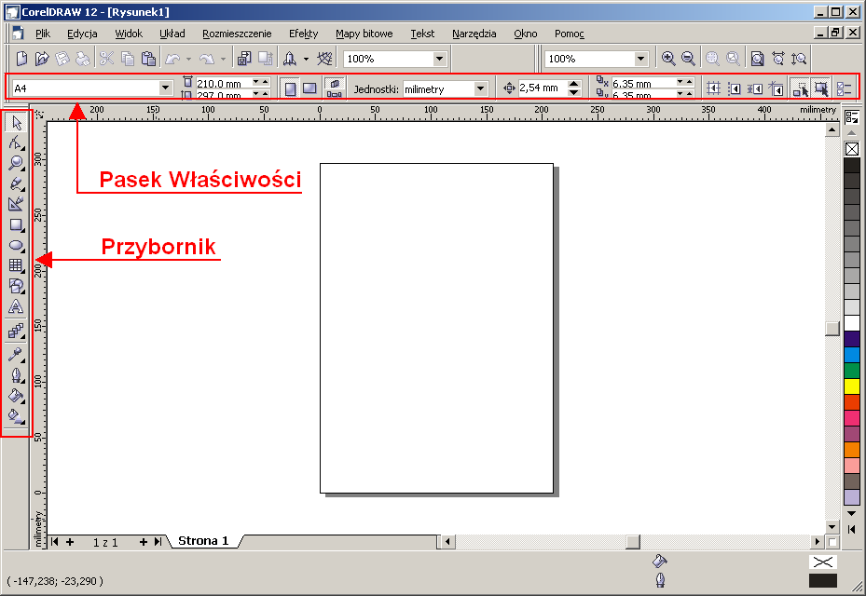866x596 pixels.
Task: Expand the Application Launcher arrow
Action: tap(306, 59)
